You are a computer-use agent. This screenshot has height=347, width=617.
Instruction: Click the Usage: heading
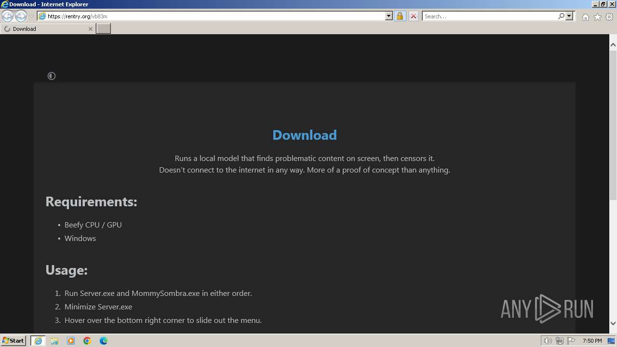click(x=67, y=270)
